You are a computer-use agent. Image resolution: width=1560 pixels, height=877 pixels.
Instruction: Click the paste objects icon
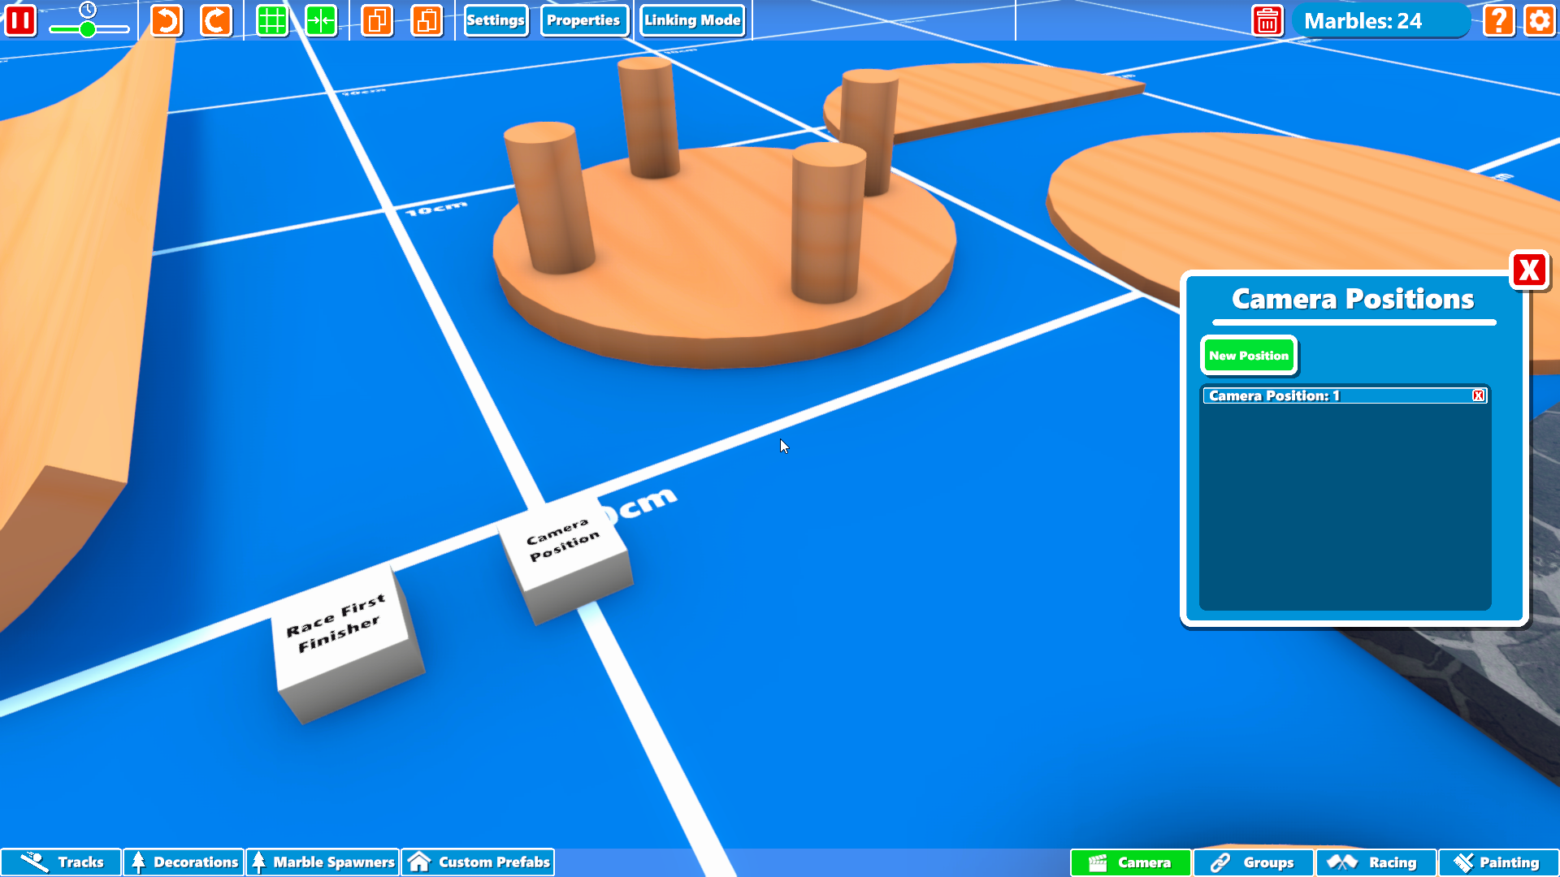[x=427, y=20]
